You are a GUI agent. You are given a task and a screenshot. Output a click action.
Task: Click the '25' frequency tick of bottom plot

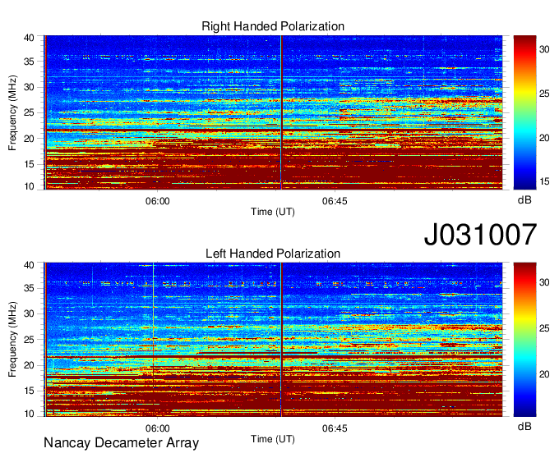(x=30, y=340)
